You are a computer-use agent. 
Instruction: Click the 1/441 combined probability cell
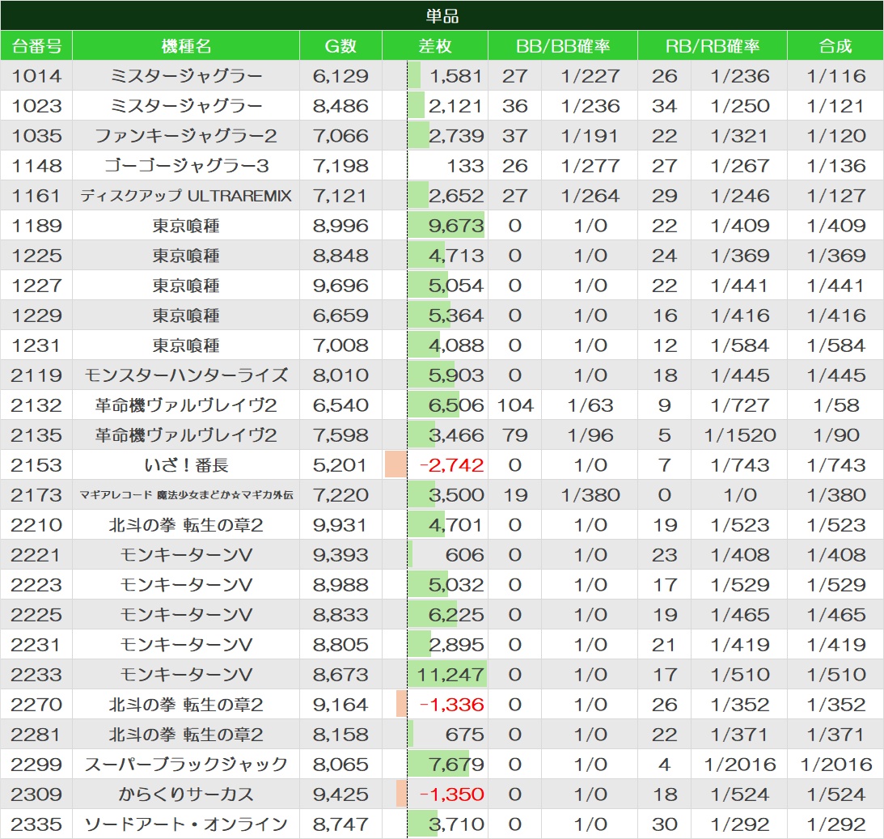click(835, 286)
